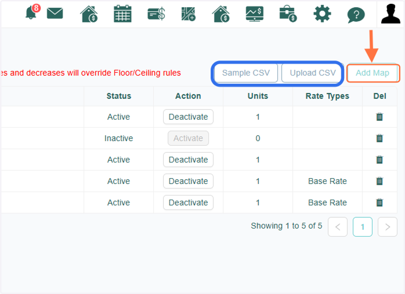
Task: Click Deactivate in the first table row
Action: 188,117
